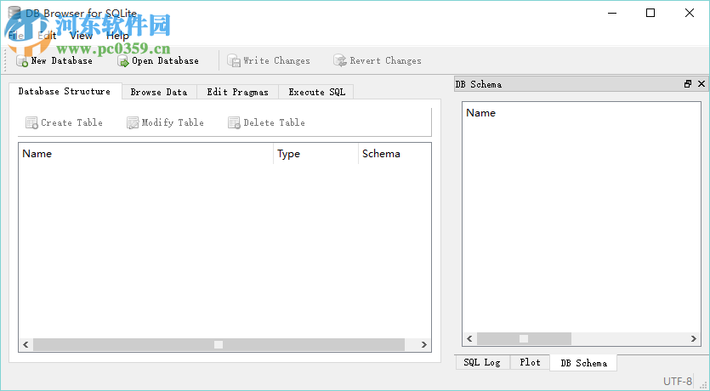Click the Schema column header in structure list
This screenshot has width=710, height=391.
[x=395, y=154]
